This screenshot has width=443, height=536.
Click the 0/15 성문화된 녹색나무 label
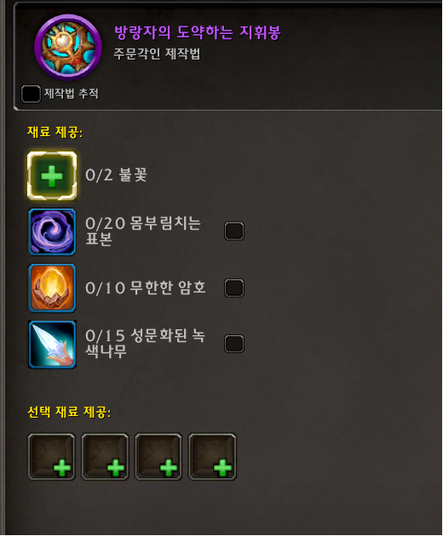[x=145, y=344]
